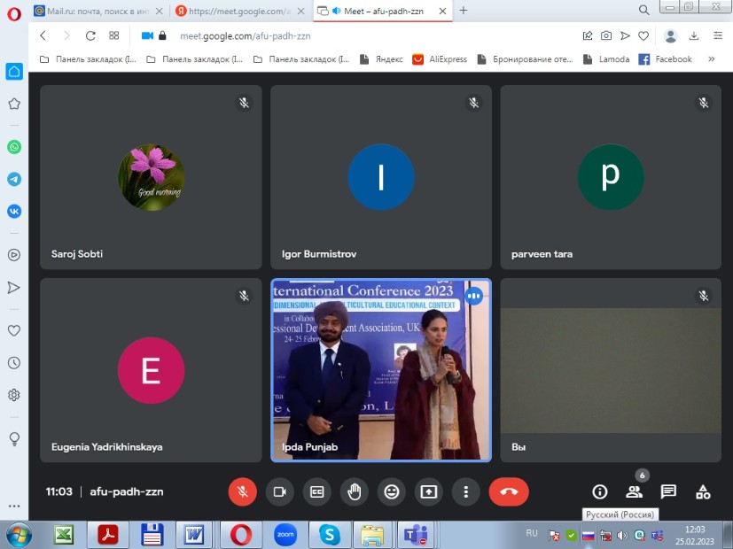Viewport: 733px width, 549px height.
Task: Unmute the microphone in Meet
Action: pos(242,491)
